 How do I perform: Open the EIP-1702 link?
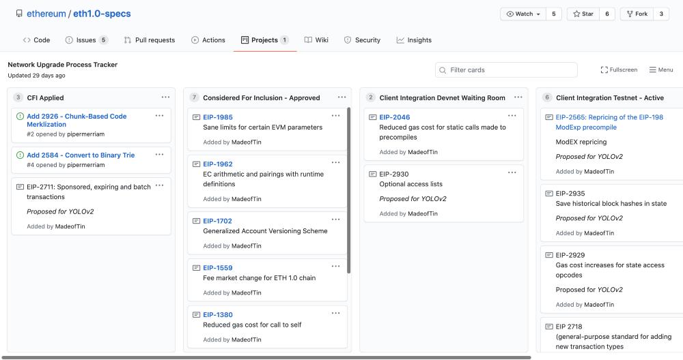[x=217, y=222]
